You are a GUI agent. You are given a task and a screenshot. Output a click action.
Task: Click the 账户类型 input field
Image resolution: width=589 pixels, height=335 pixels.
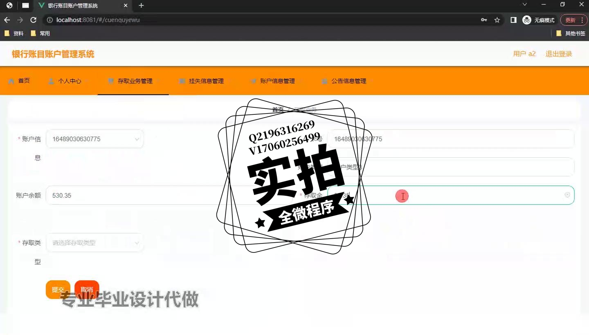(451, 167)
